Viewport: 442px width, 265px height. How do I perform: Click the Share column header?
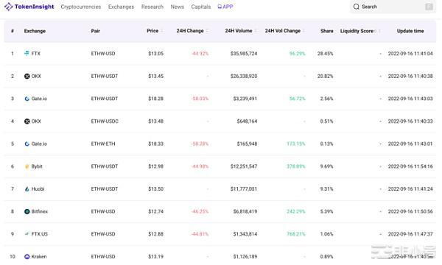(x=326, y=31)
